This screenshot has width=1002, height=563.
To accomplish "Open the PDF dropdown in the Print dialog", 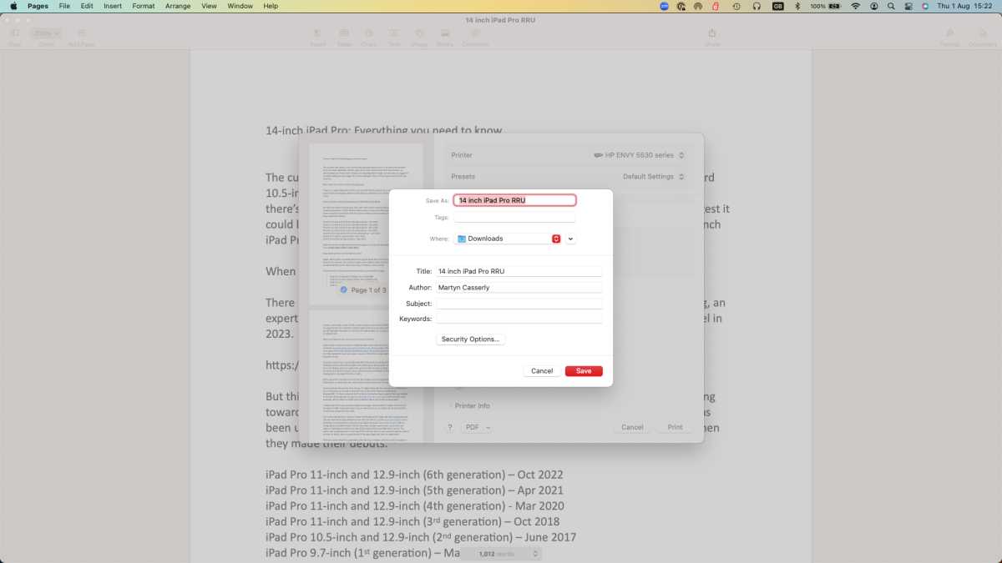I will tap(478, 427).
